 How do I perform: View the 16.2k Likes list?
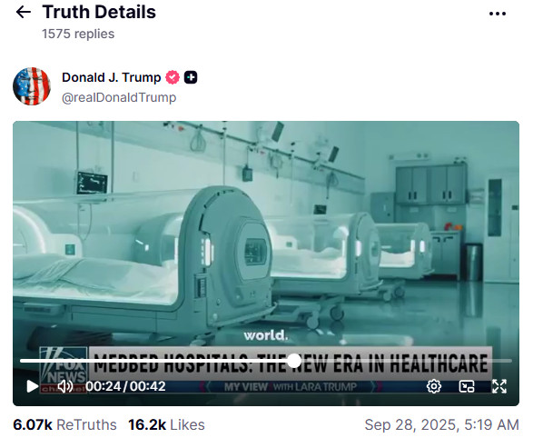(166, 424)
